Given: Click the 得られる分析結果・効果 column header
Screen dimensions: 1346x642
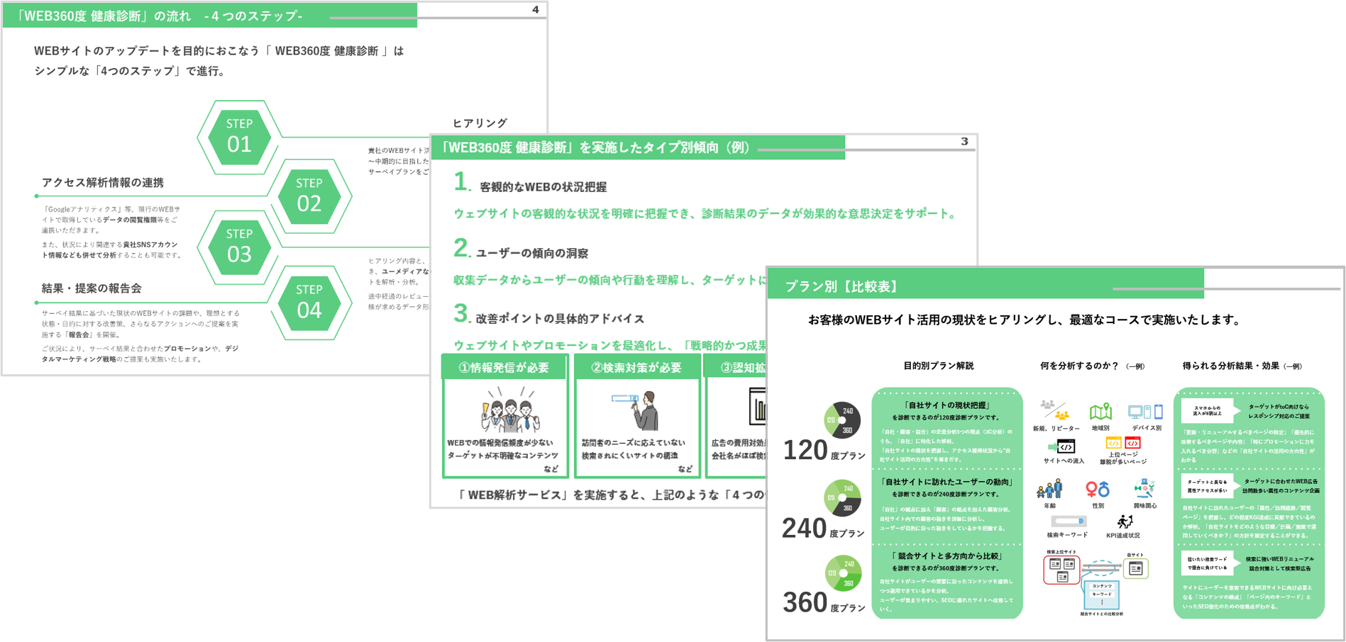Looking at the screenshot, I should click(x=1242, y=366).
